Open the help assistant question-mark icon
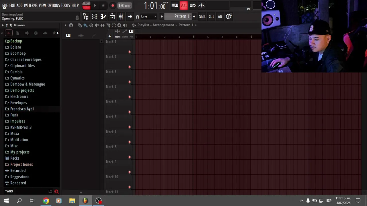The width and height of the screenshot is (367, 206). 229,17
